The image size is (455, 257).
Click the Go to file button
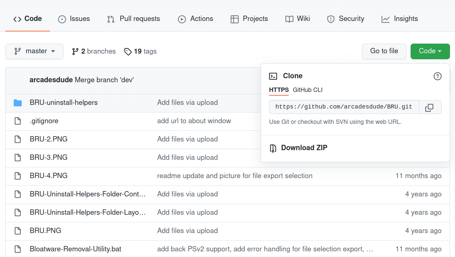click(384, 51)
